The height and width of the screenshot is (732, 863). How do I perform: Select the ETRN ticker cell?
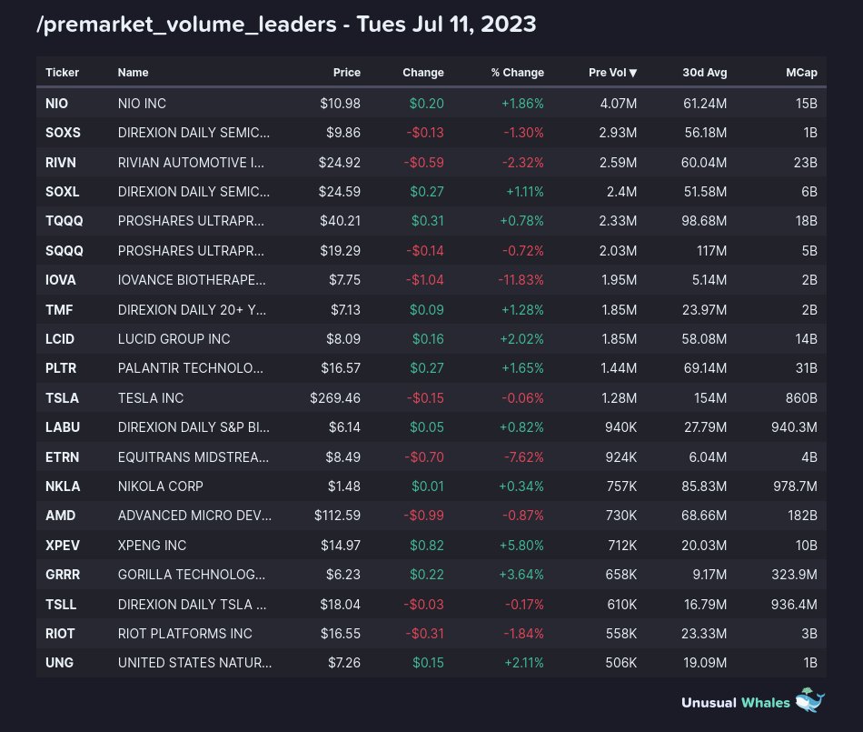click(62, 457)
